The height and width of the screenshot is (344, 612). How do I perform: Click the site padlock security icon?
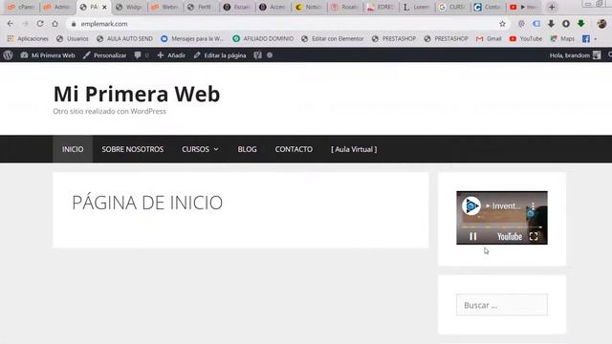pos(74,24)
